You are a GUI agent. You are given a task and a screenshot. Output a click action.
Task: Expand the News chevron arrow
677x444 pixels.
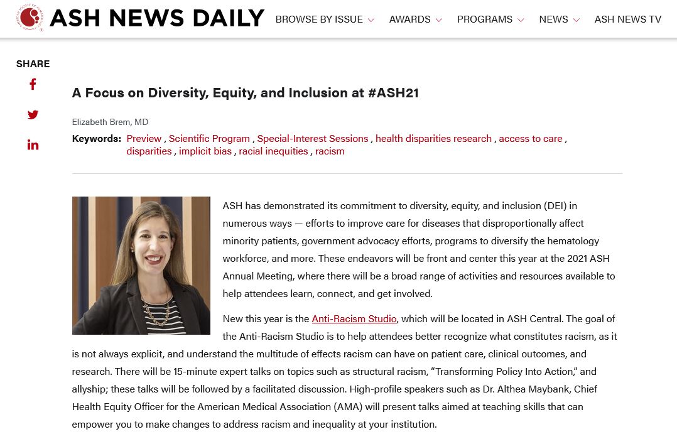tap(576, 20)
